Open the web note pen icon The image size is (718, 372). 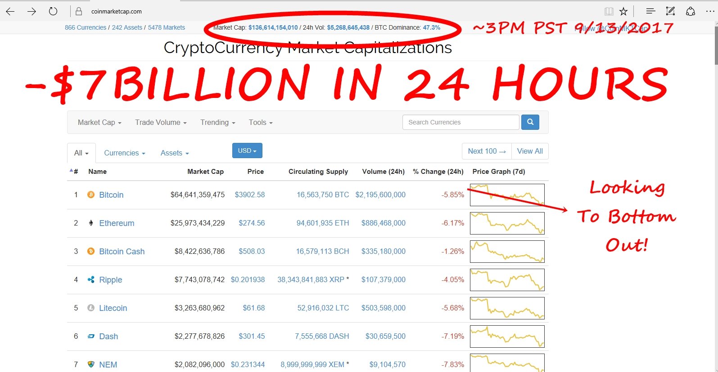pos(670,11)
